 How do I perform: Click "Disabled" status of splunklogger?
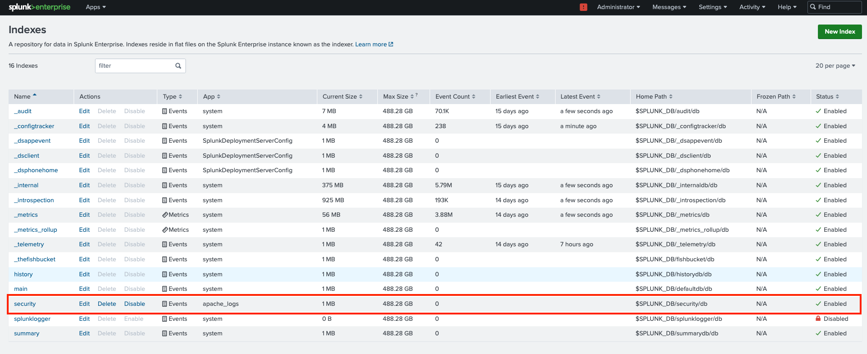tap(836, 319)
